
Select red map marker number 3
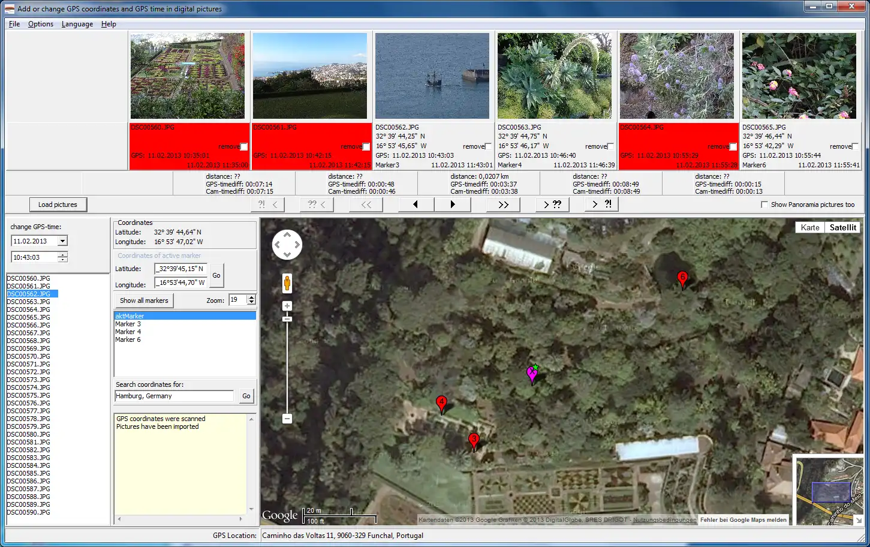pyautogui.click(x=474, y=442)
